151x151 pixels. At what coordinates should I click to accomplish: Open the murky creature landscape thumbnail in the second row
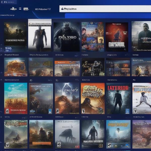(41, 67)
